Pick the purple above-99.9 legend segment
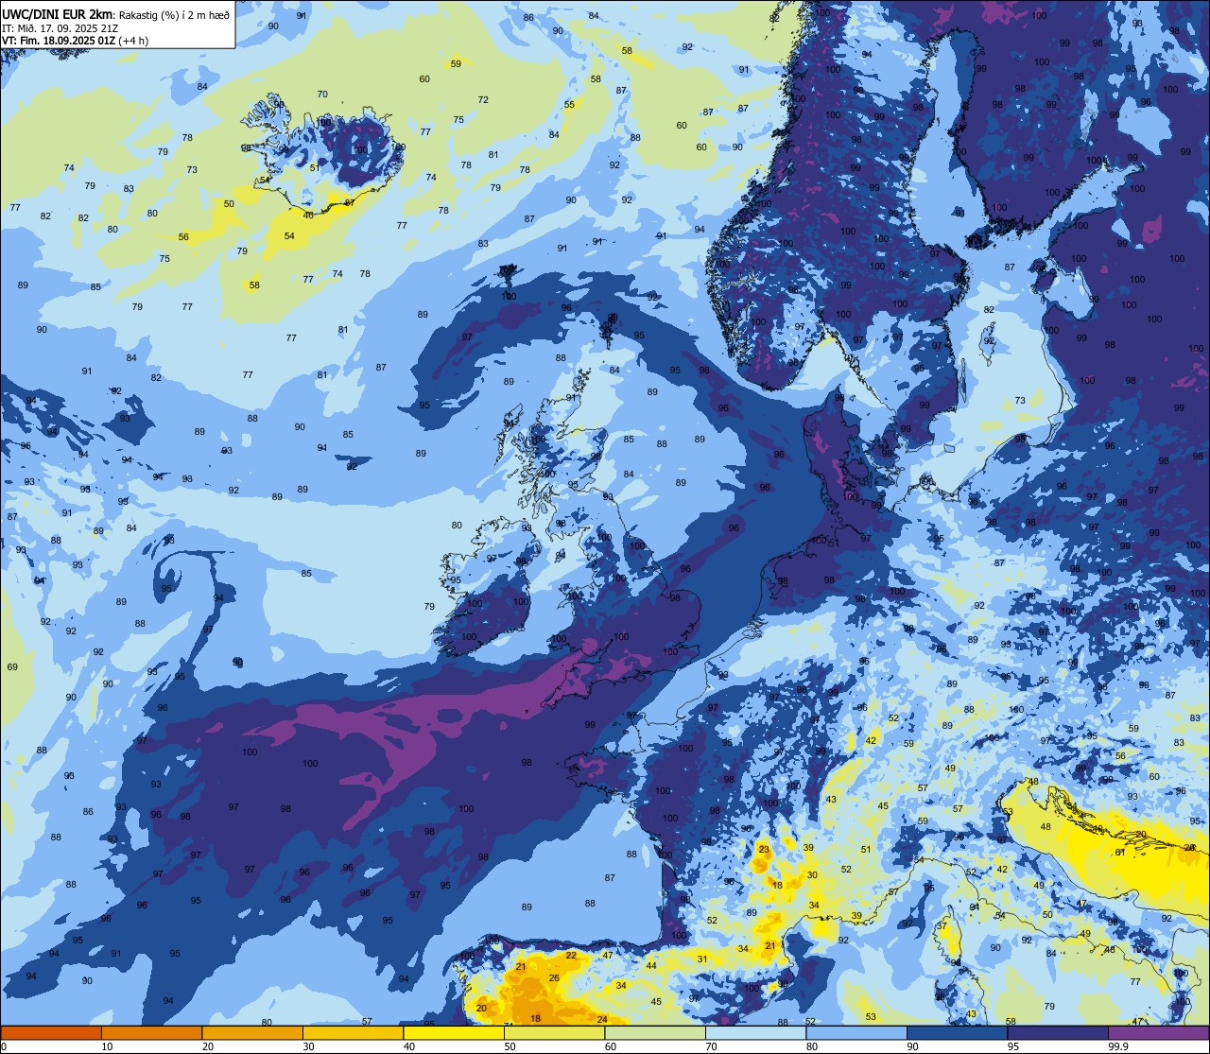Image resolution: width=1210 pixels, height=1054 pixels. click(x=1158, y=1032)
